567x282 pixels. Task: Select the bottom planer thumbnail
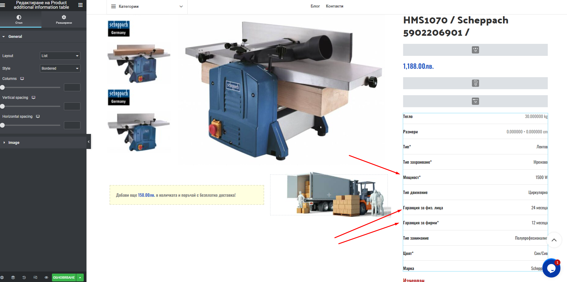point(139,132)
